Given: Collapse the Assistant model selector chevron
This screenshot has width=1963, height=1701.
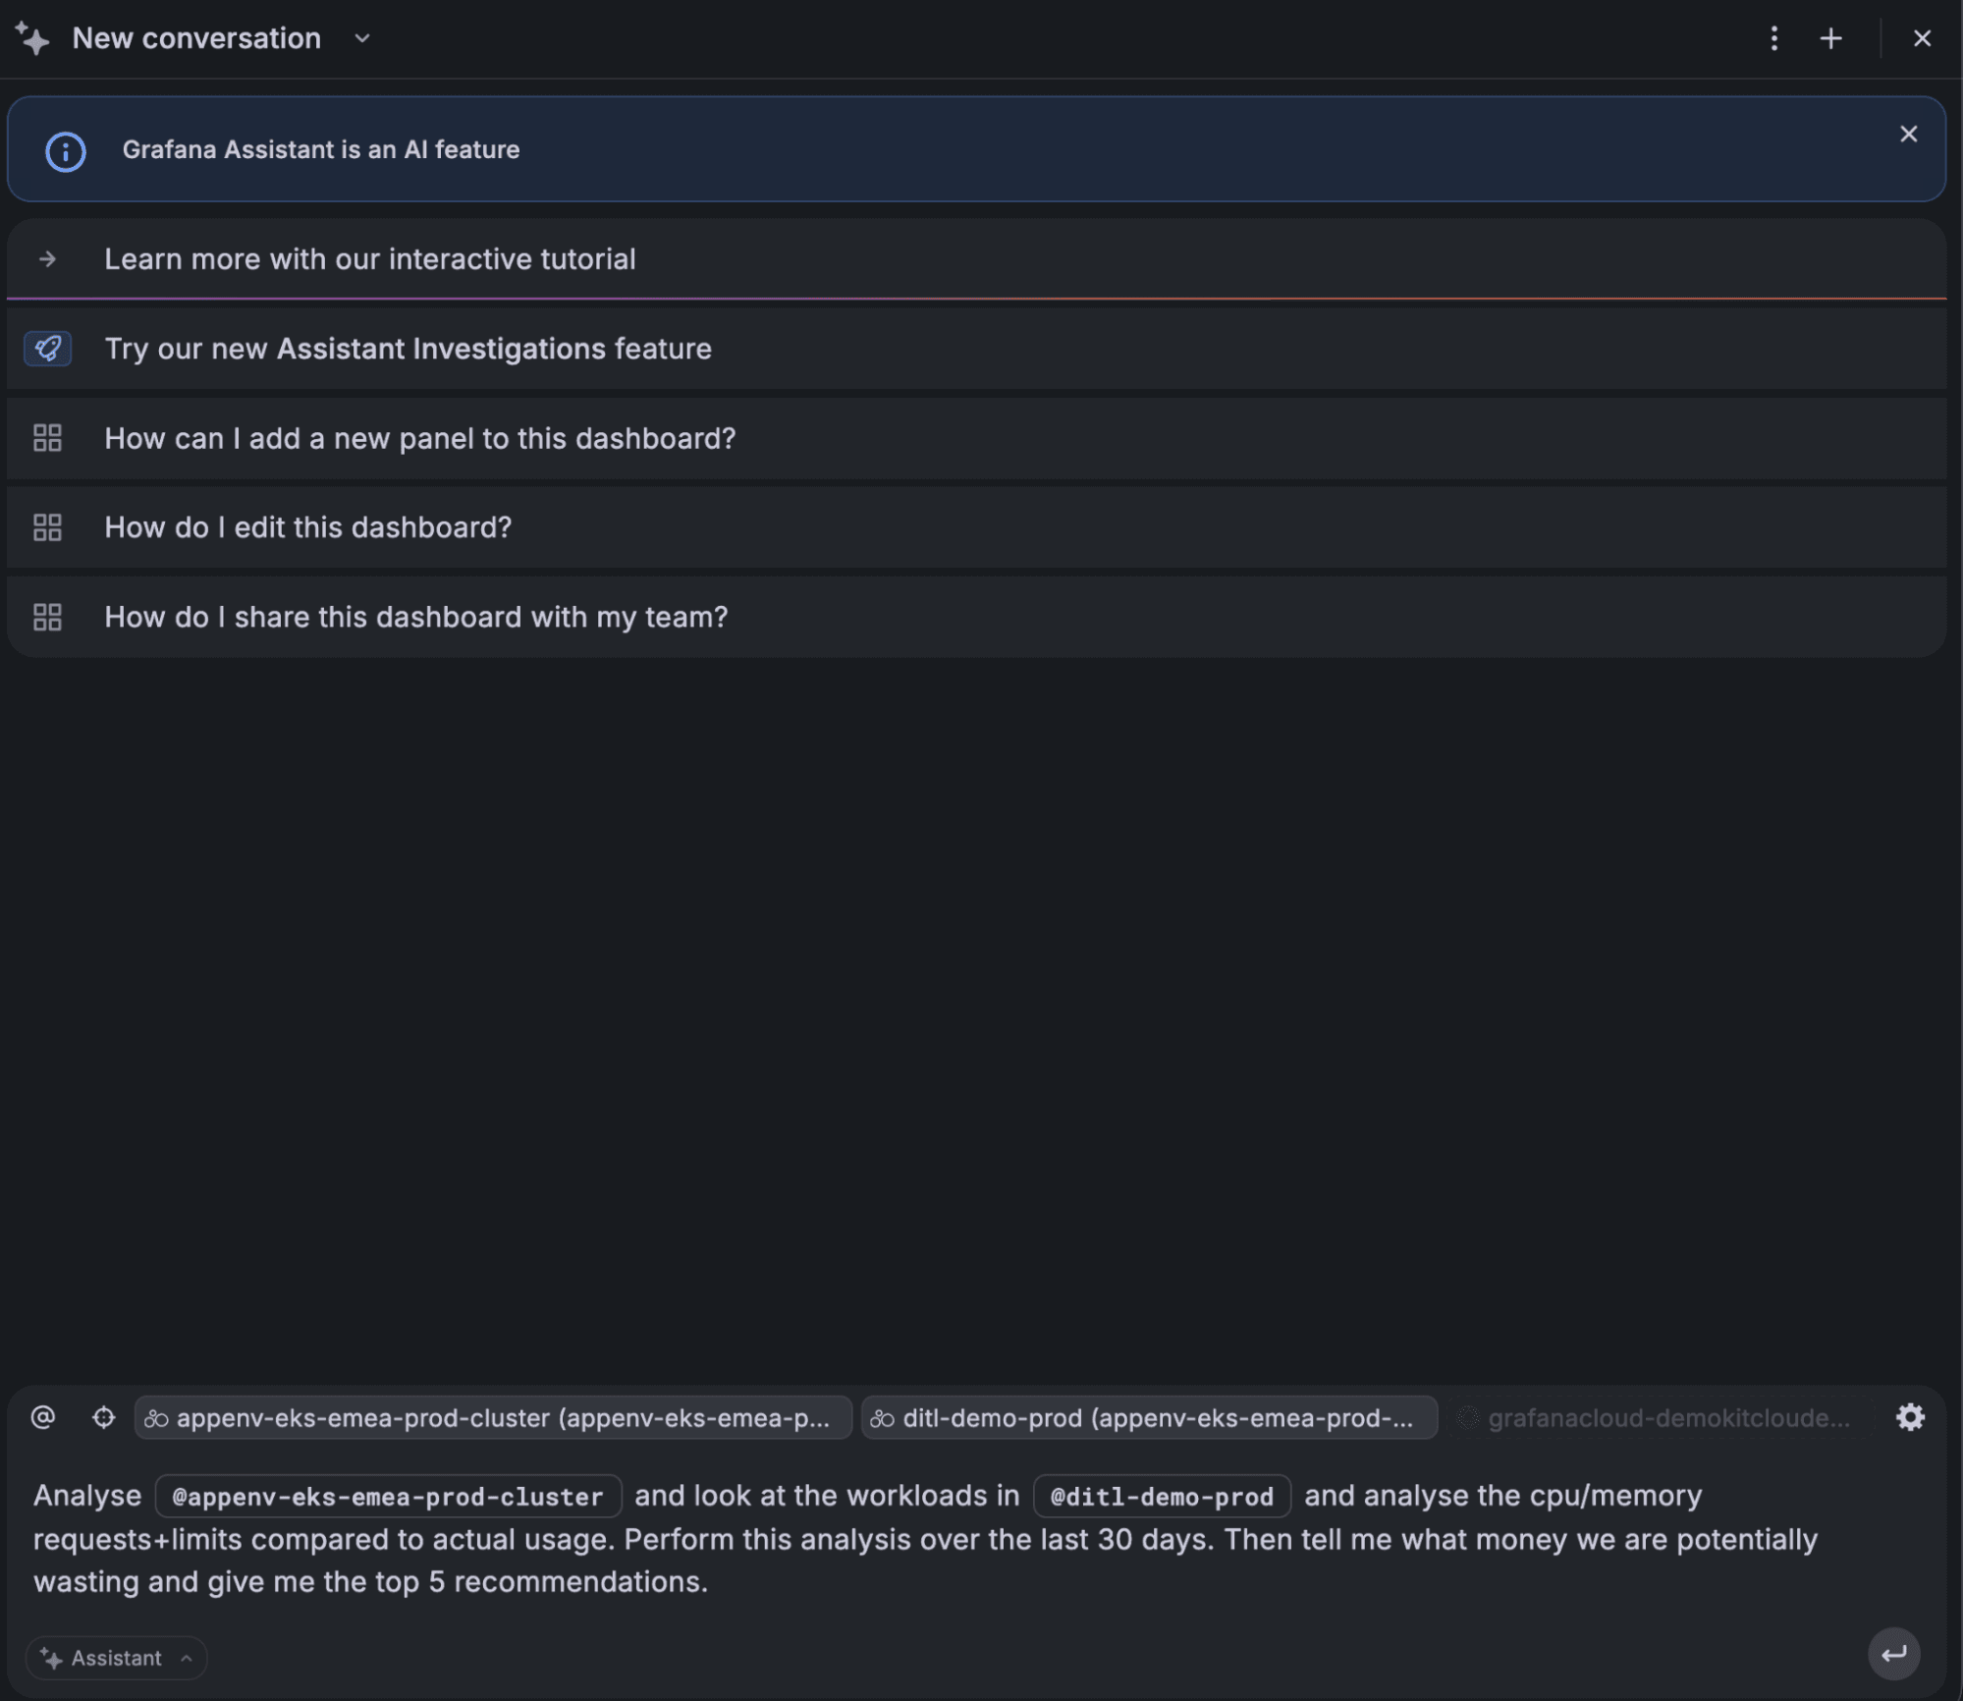Looking at the screenshot, I should click(186, 1659).
